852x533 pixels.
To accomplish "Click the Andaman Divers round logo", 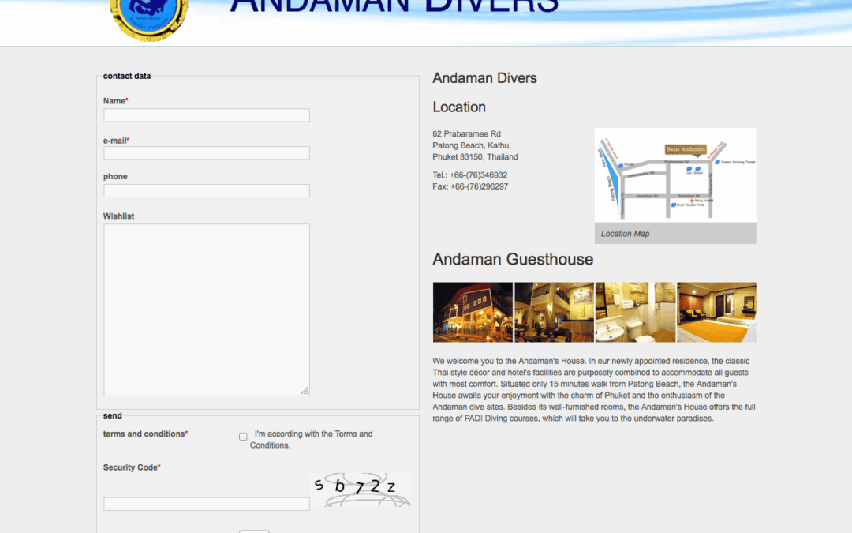I will tap(149, 19).
